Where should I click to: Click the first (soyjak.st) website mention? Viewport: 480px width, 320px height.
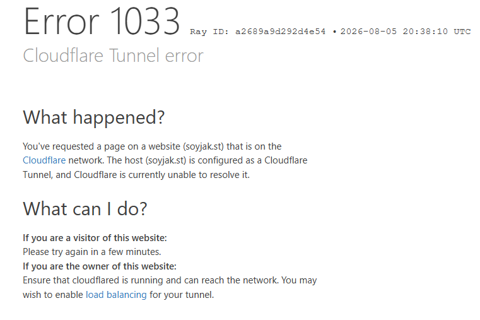click(x=203, y=146)
